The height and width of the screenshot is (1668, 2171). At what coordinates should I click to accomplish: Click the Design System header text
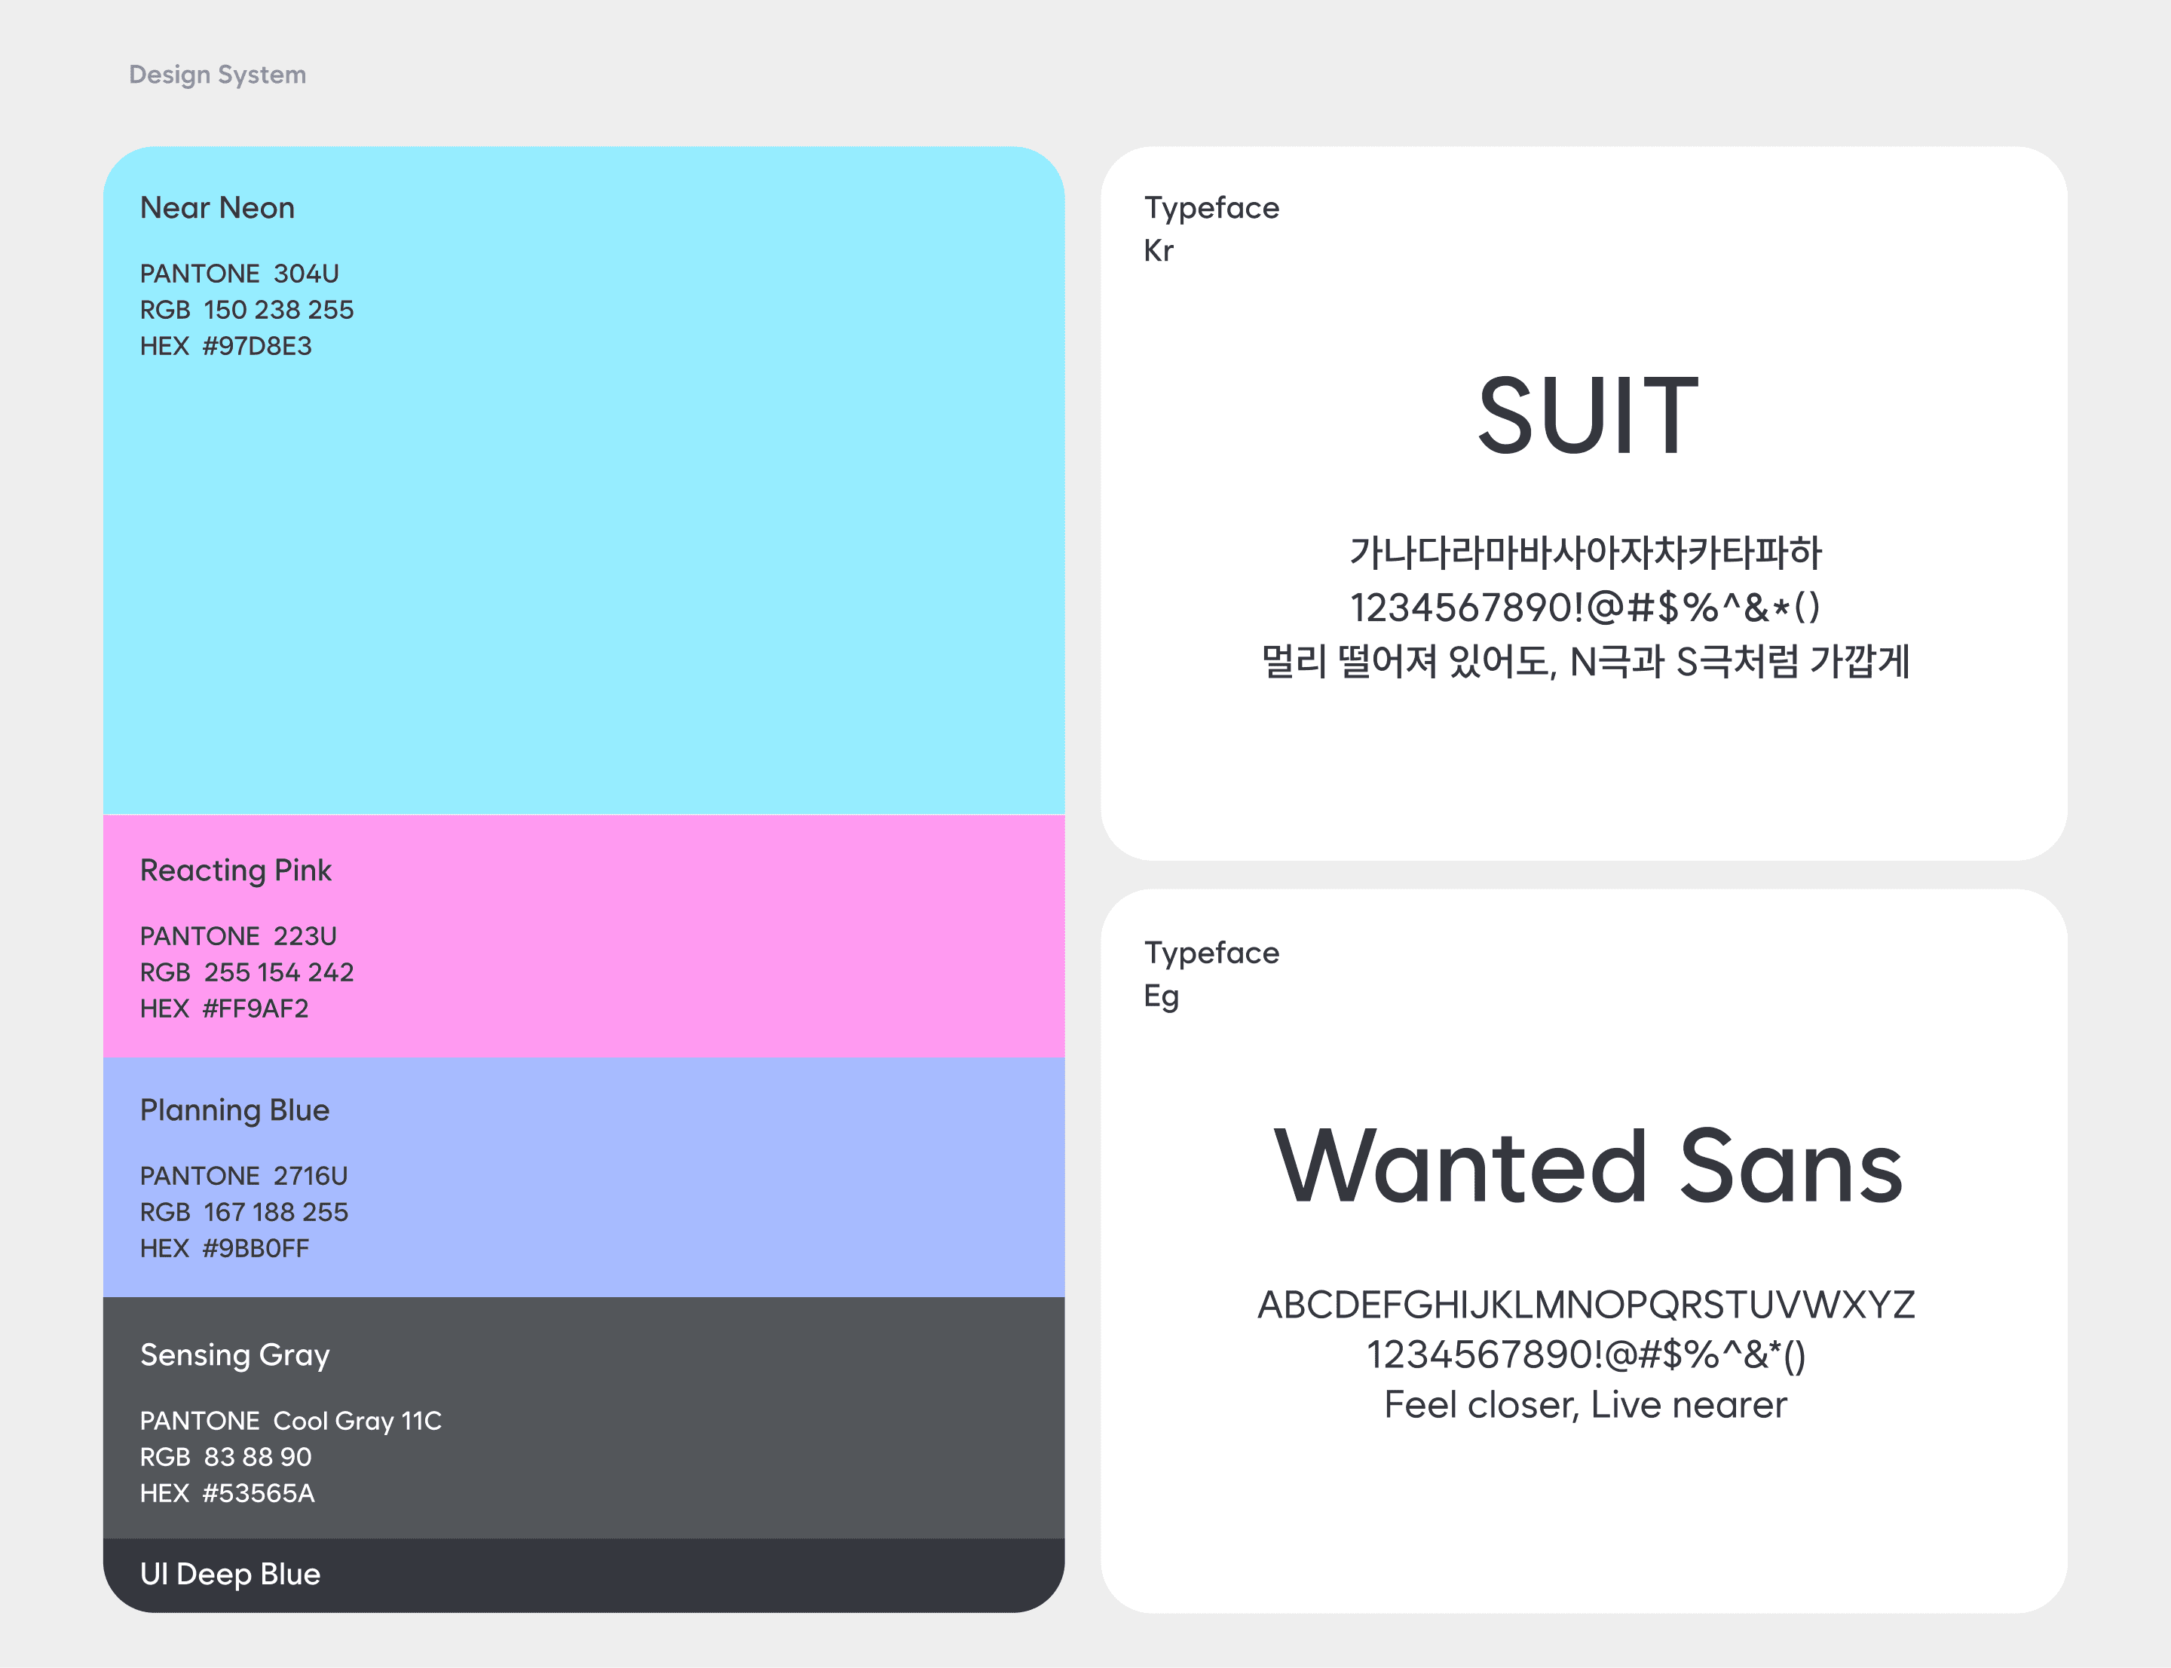217,75
